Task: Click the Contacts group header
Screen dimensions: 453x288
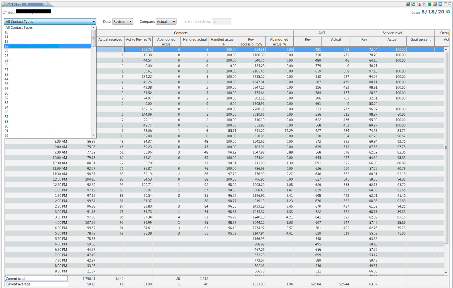Action: 181,33
